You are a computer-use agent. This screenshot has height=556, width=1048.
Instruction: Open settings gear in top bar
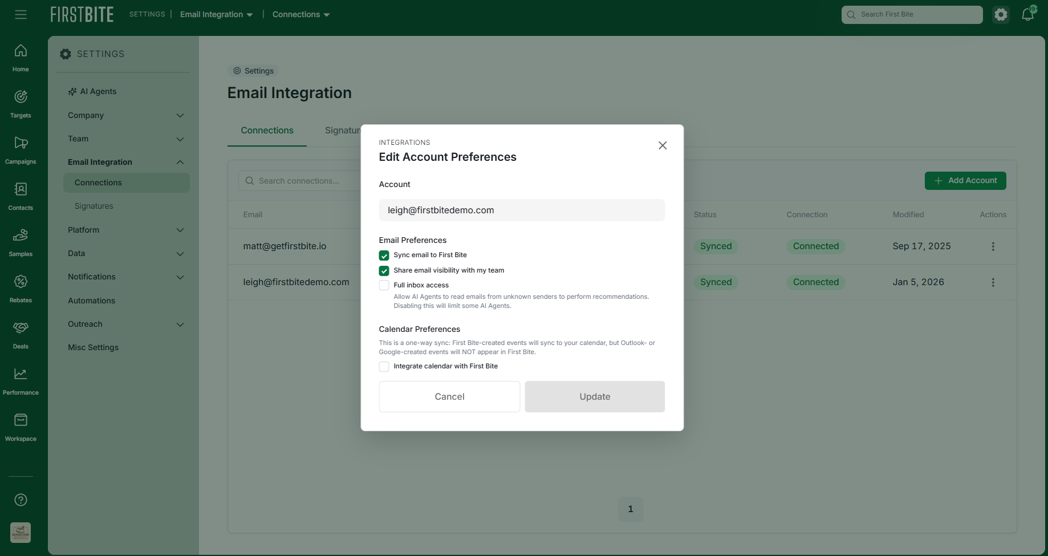(x=1001, y=14)
